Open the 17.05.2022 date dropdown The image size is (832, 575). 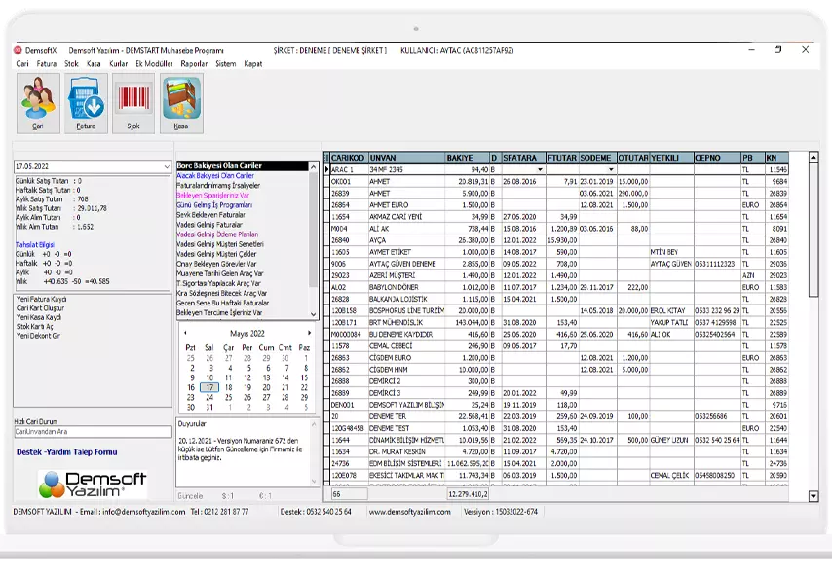[168, 166]
